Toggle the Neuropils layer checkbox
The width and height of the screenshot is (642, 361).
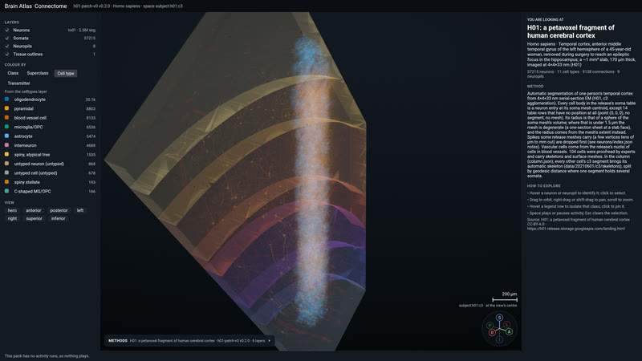pyautogui.click(x=7, y=47)
